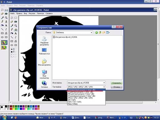
Task: Open Вид menu in che-guevara Paint window
Action: tap(26, 13)
